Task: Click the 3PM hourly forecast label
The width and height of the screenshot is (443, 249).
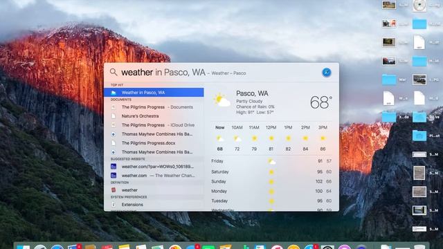Action: point(323,127)
